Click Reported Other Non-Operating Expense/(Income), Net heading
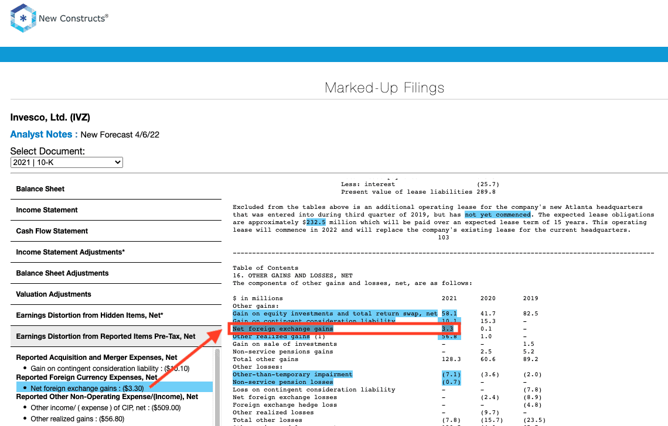This screenshot has height=426, width=668. pos(107,397)
